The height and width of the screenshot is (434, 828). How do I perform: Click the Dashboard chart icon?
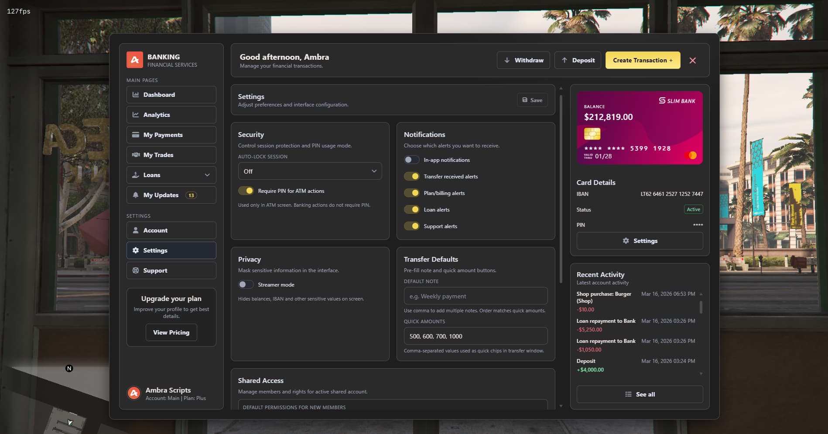[136, 95]
